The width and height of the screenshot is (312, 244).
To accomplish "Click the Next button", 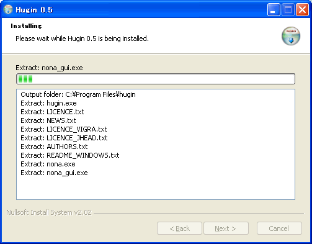I will pyautogui.click(x=226, y=228).
